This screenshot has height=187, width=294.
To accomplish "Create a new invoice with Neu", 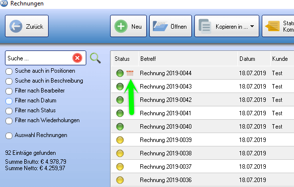I will point(128,26).
